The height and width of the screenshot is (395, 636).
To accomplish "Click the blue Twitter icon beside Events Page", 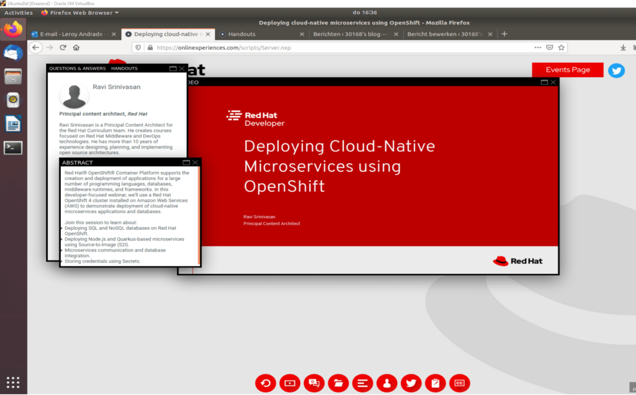I will (616, 70).
